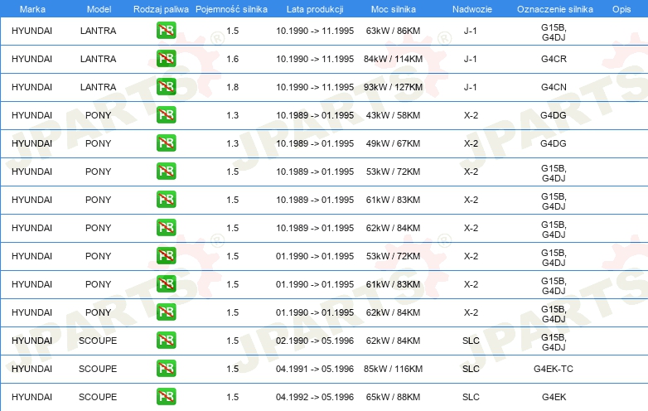Click HYUNDAI in the 49kW / 67KM row
Image resolution: width=648 pixels, height=411 pixels.
pyautogui.click(x=31, y=143)
